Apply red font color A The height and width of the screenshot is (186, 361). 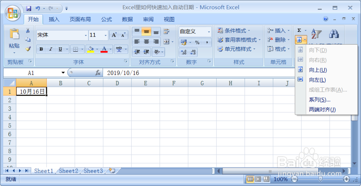click(x=104, y=49)
